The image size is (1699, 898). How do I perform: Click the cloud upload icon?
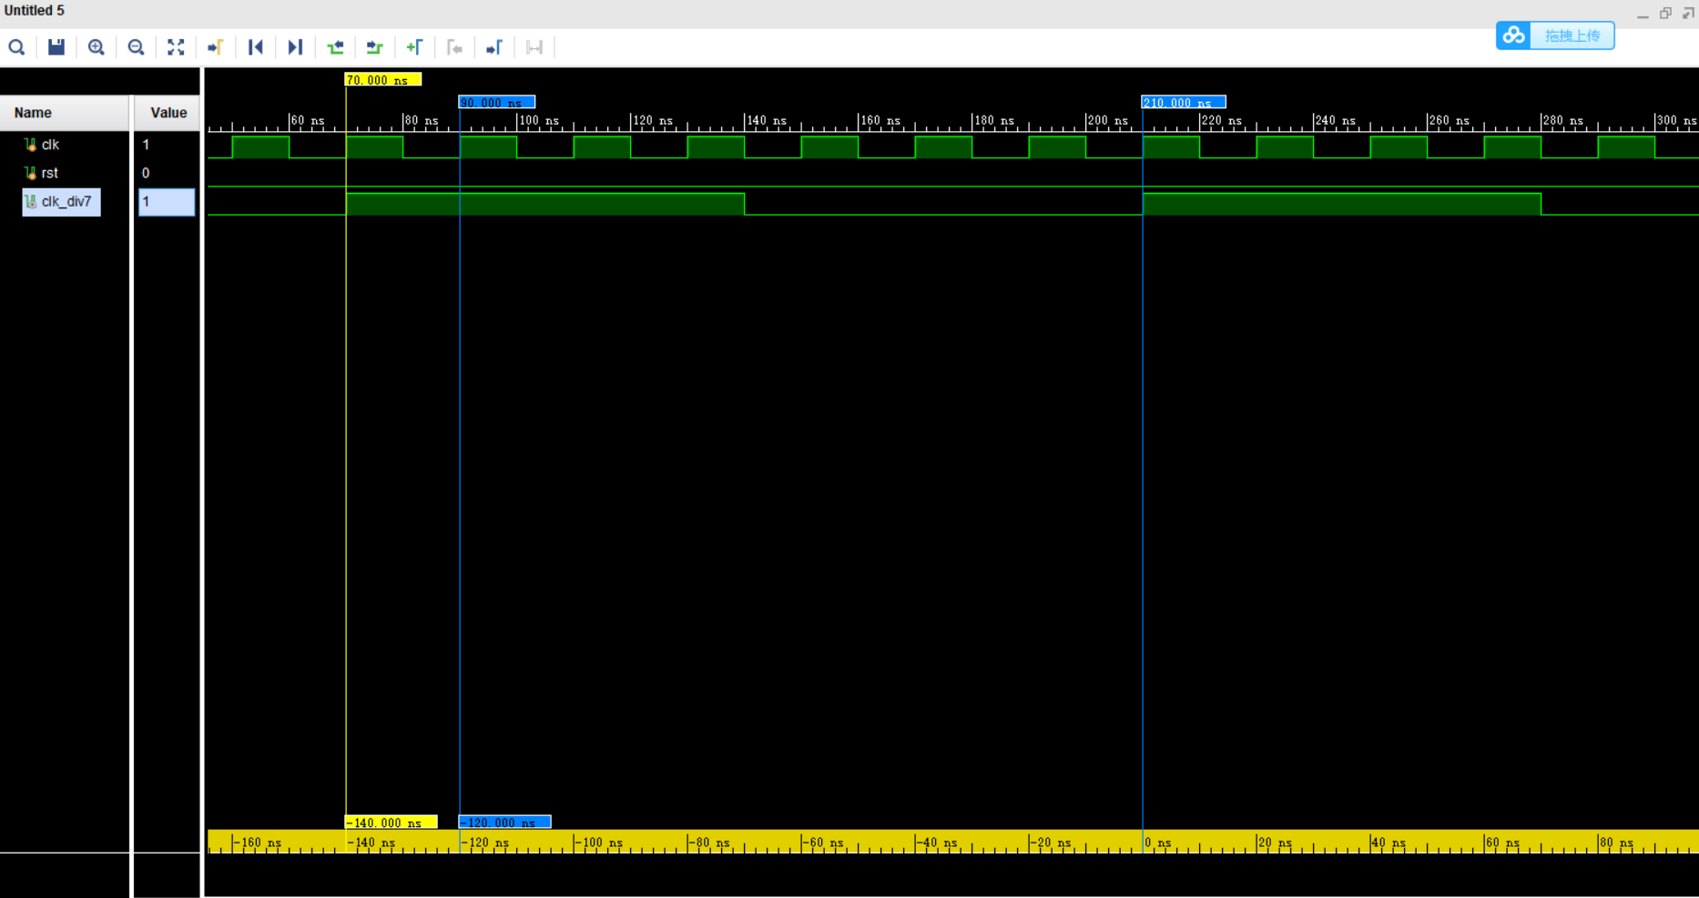(1513, 35)
